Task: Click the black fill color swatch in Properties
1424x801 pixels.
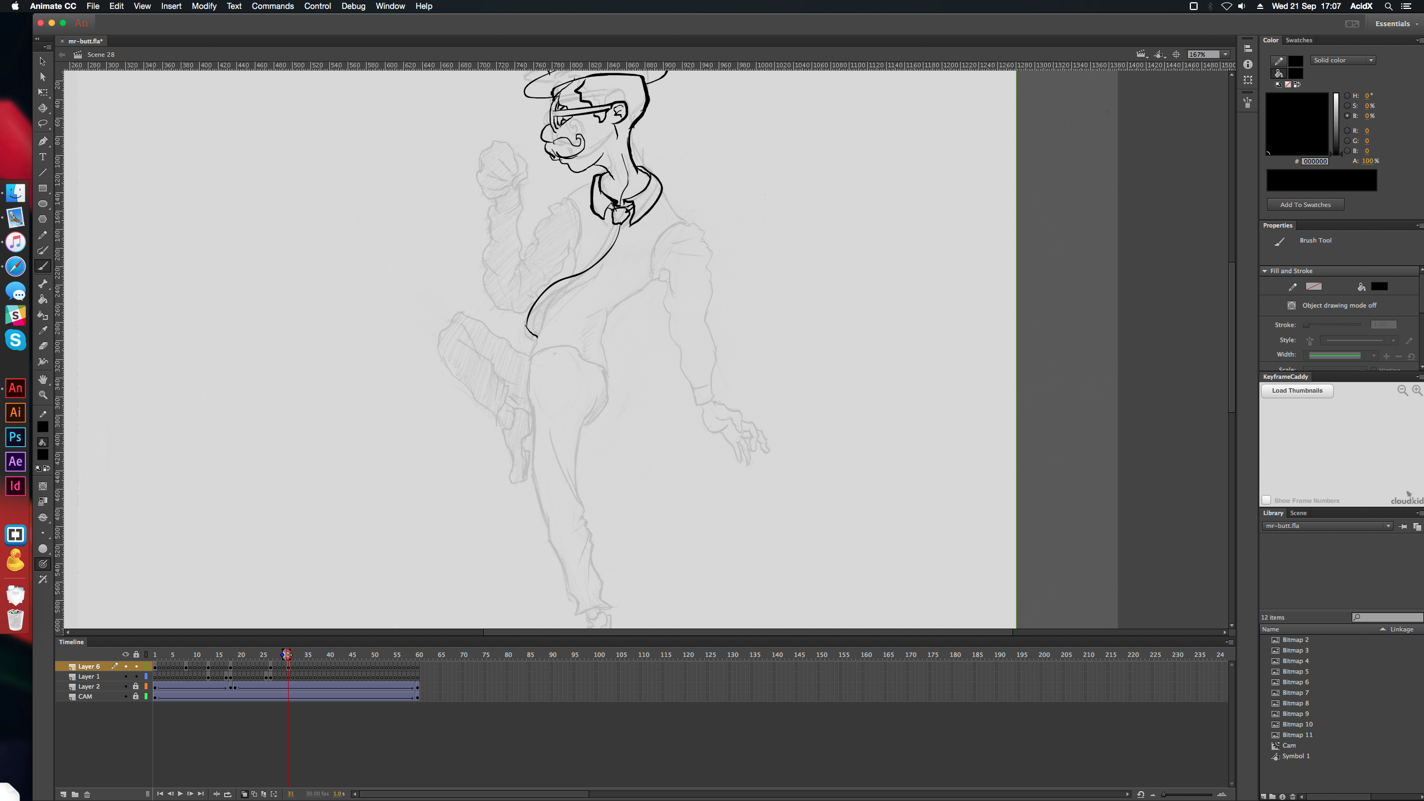Action: (1379, 286)
